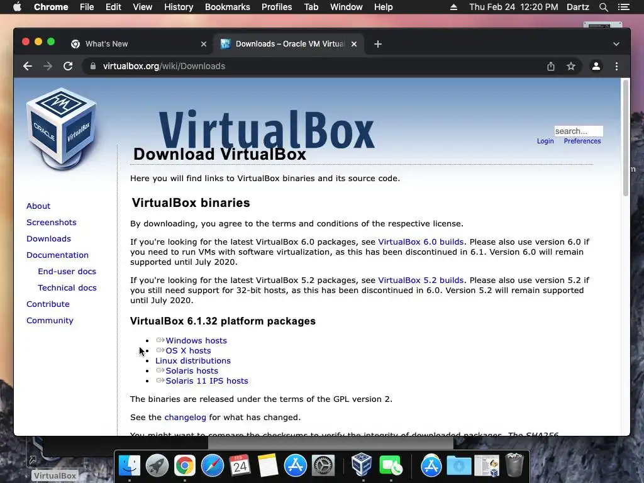Go back with the browser back arrow
644x483 pixels.
click(x=28, y=66)
